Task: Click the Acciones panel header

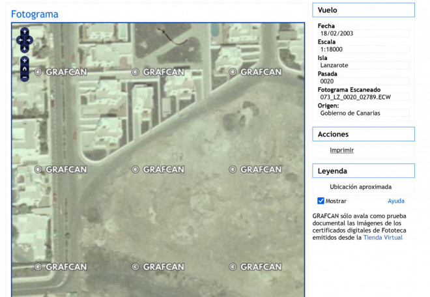Action: pyautogui.click(x=364, y=134)
